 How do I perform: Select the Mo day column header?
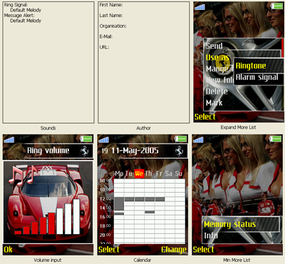coord(119,174)
